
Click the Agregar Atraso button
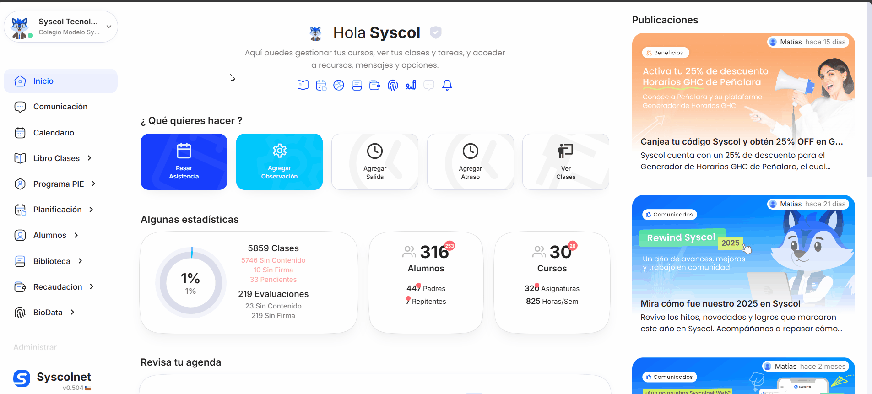pyautogui.click(x=471, y=162)
